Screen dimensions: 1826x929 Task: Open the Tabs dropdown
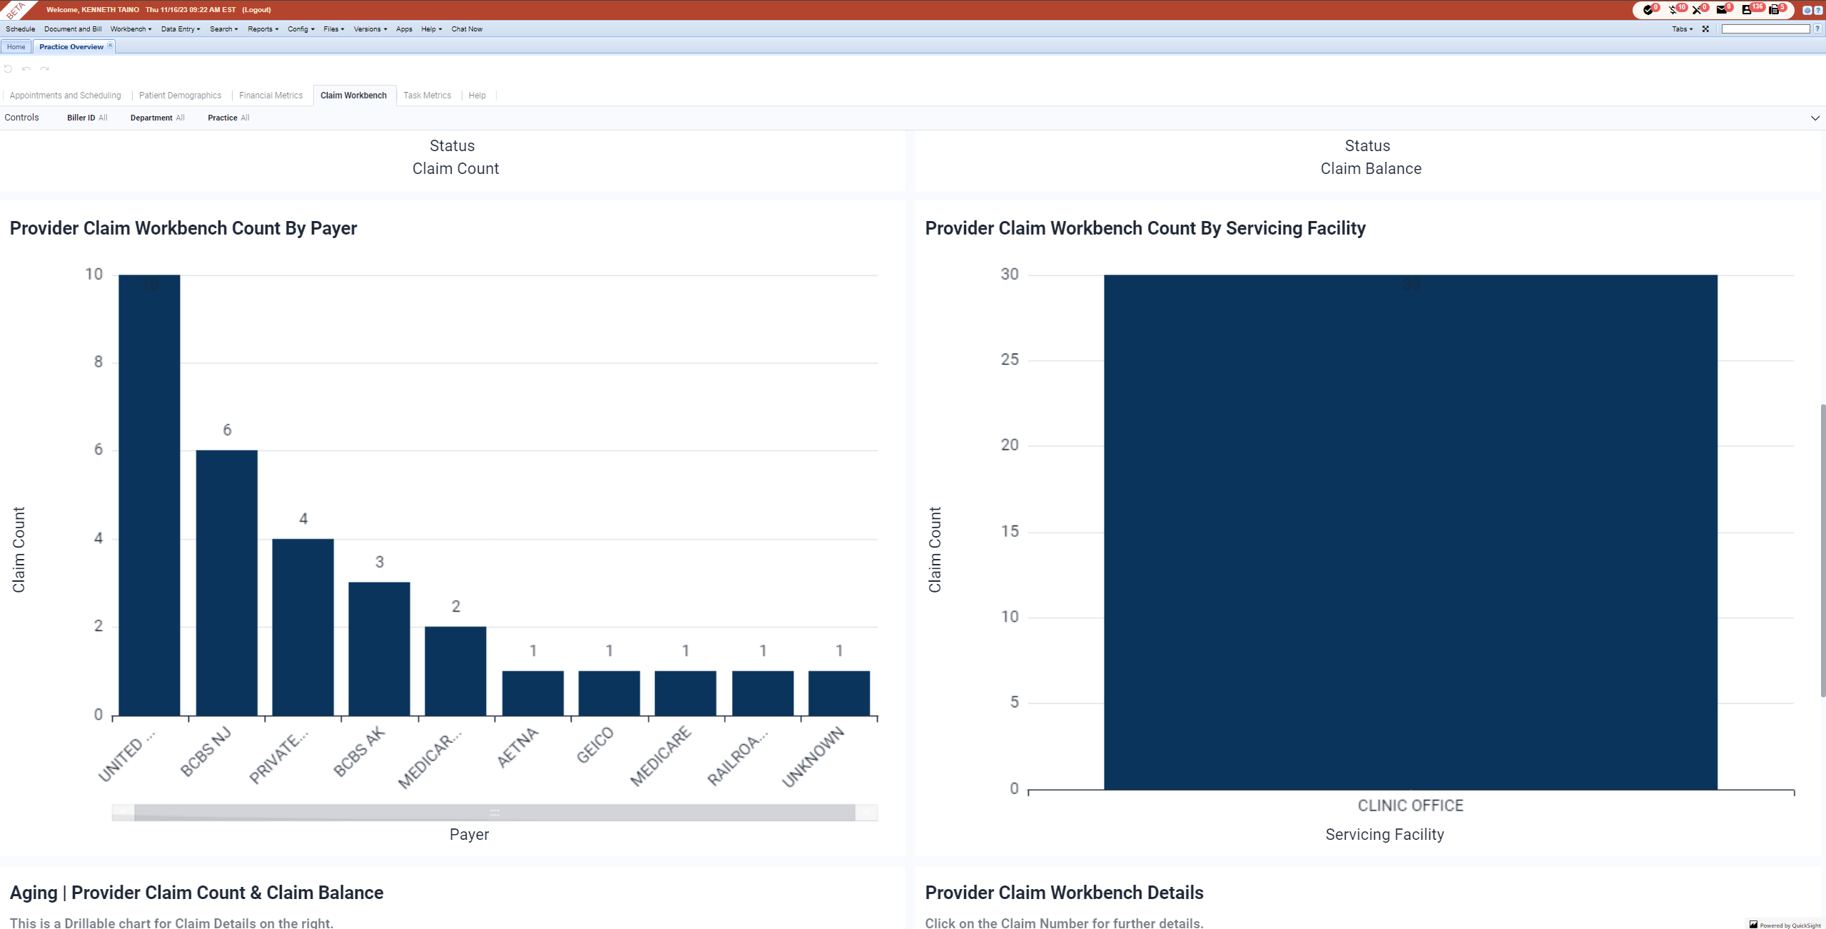point(1682,29)
